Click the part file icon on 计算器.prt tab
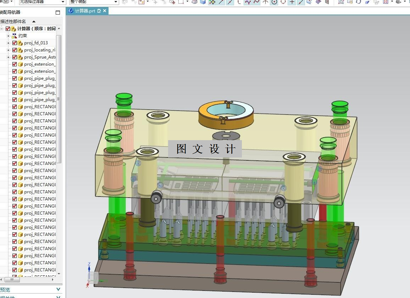 (x=71, y=11)
